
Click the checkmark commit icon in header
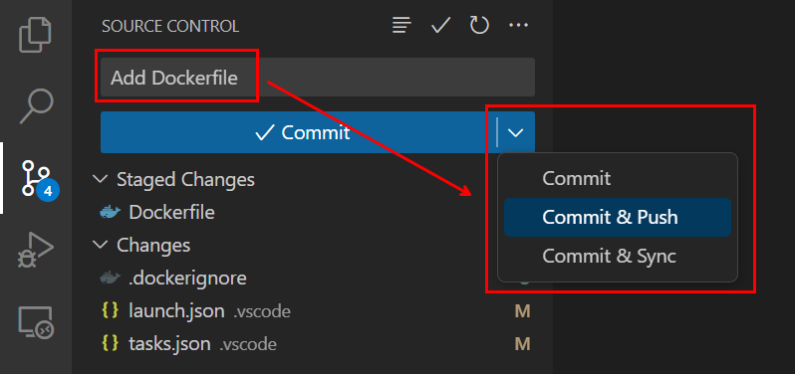[x=440, y=25]
